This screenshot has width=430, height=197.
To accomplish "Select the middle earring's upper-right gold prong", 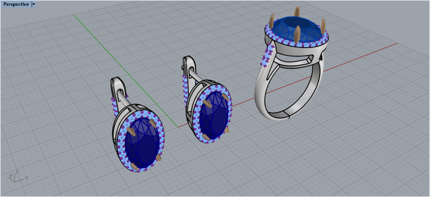I will coord(225,97).
